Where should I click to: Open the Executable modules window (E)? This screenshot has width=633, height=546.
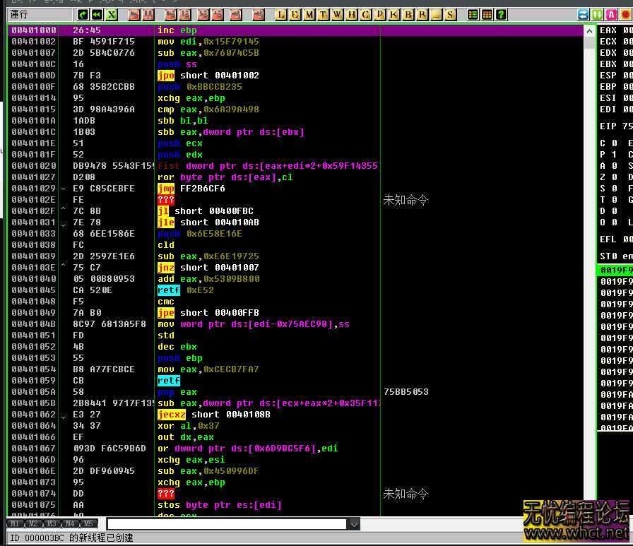pos(295,14)
